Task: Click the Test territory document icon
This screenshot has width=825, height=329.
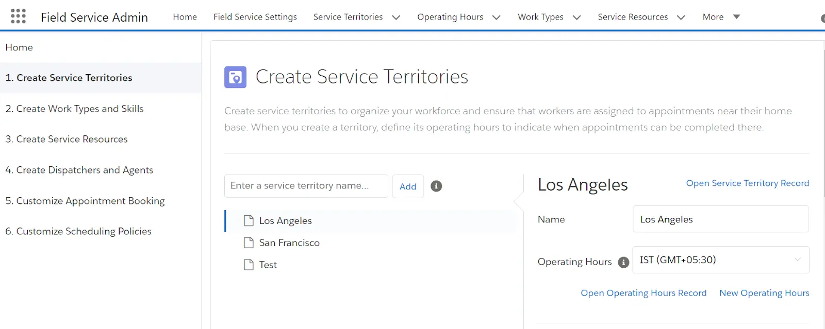Action: (249, 265)
